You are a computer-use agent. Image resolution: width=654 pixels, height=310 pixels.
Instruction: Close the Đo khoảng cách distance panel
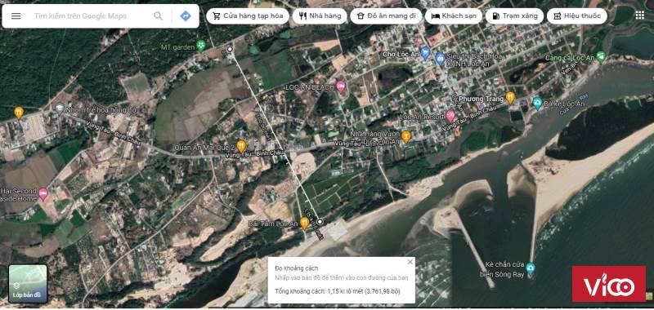pos(410,262)
